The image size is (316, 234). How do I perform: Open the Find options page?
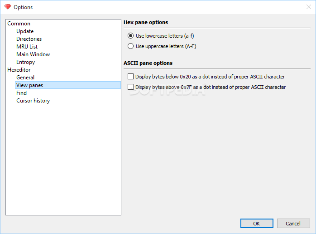click(x=22, y=93)
